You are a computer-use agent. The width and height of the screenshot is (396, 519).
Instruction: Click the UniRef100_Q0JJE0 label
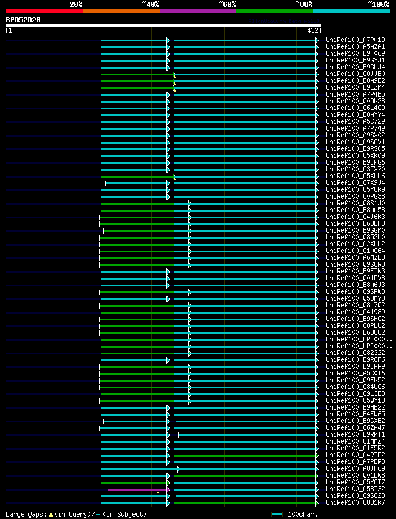tap(355, 74)
